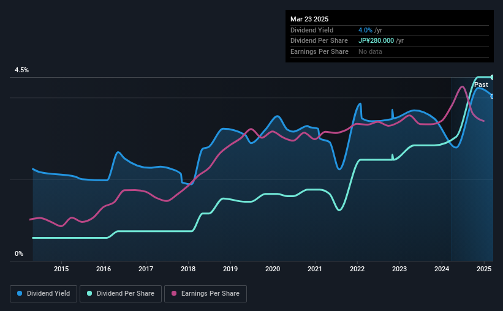Click the 4.5% y-axis label
The image size is (503, 311).
[x=22, y=70]
